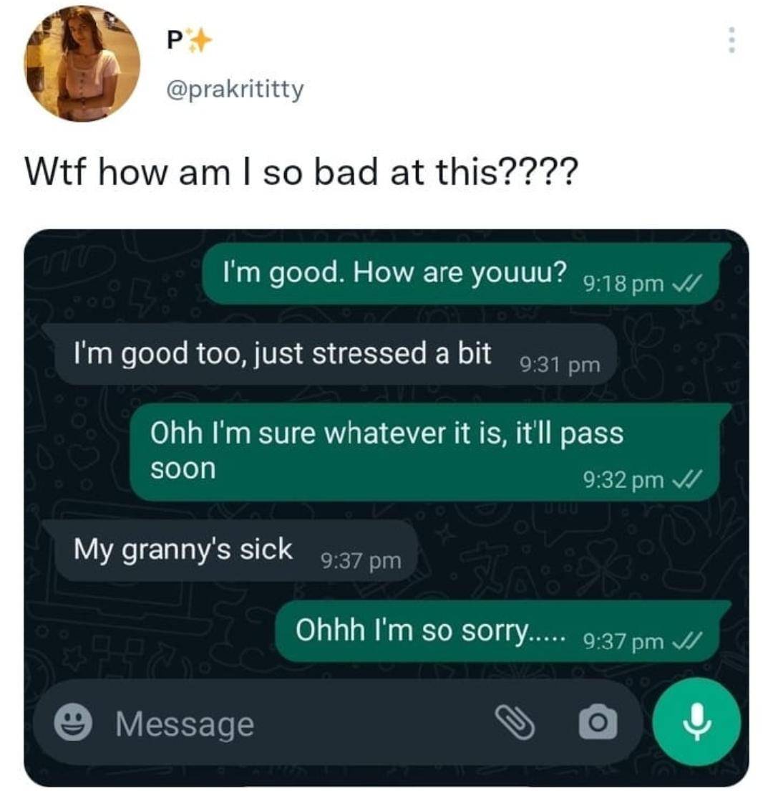The image size is (773, 796).
Task: Click the @prakrititty handle
Action: tap(235, 90)
